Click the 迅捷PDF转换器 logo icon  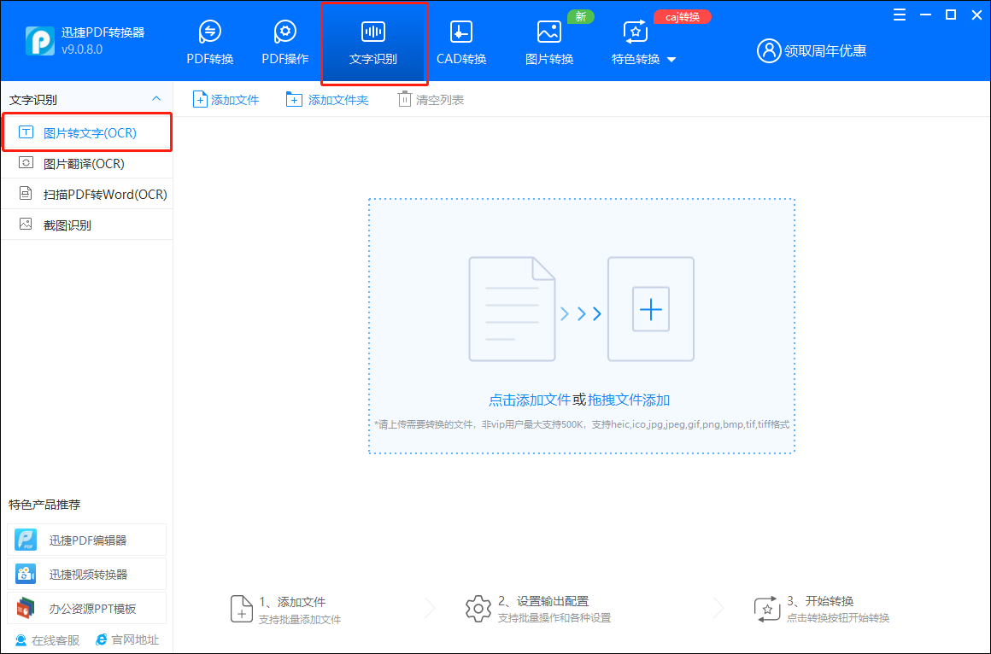point(40,41)
